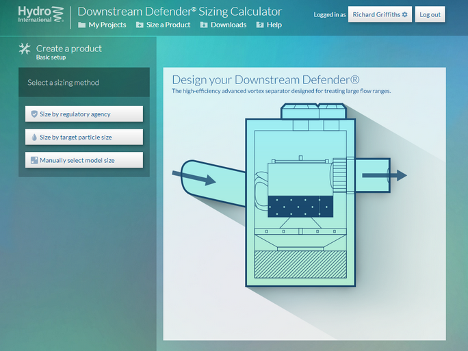Image resolution: width=468 pixels, height=351 pixels.
Task: Open the Help page
Action: click(269, 25)
